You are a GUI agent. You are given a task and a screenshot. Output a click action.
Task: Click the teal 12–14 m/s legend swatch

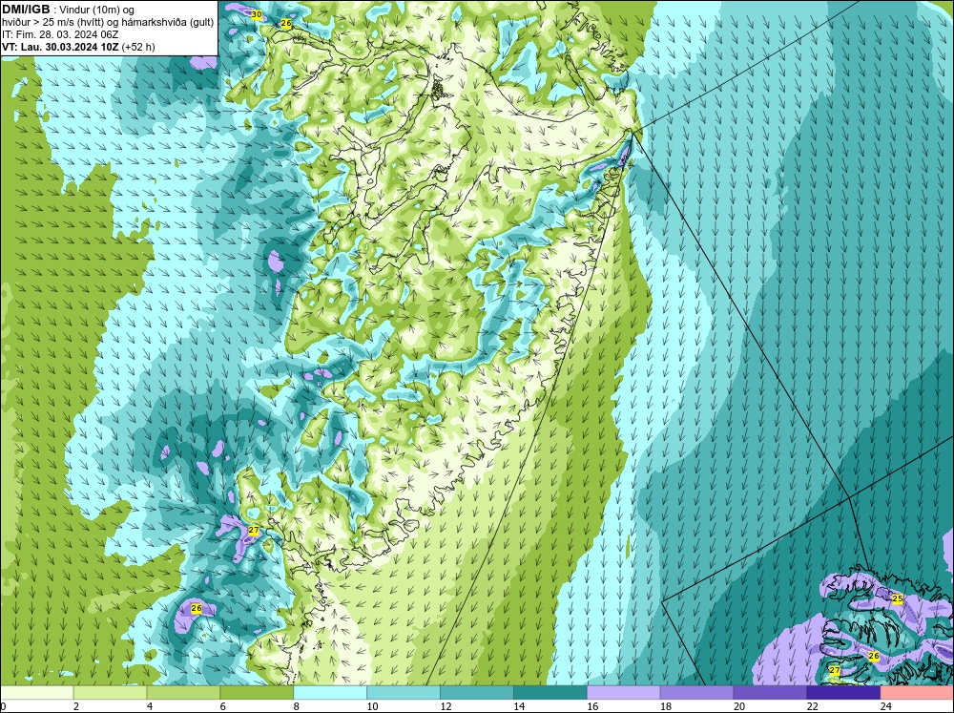tap(476, 693)
